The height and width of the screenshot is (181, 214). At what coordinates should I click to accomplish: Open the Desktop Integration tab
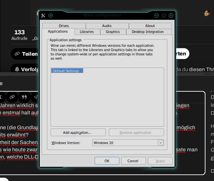tap(148, 32)
